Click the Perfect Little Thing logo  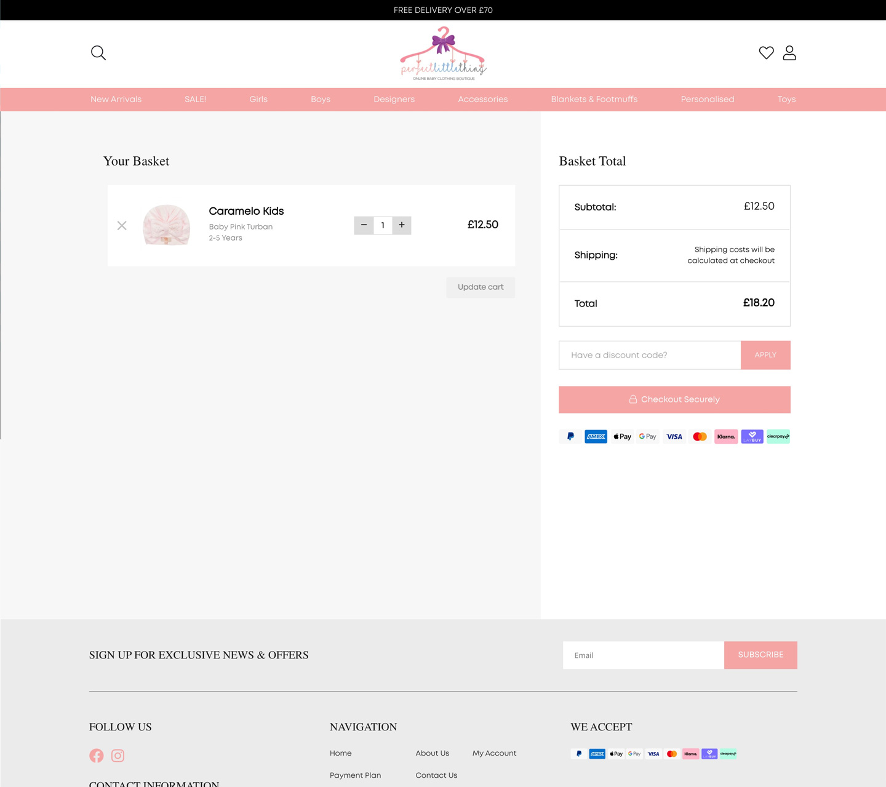[x=443, y=54]
